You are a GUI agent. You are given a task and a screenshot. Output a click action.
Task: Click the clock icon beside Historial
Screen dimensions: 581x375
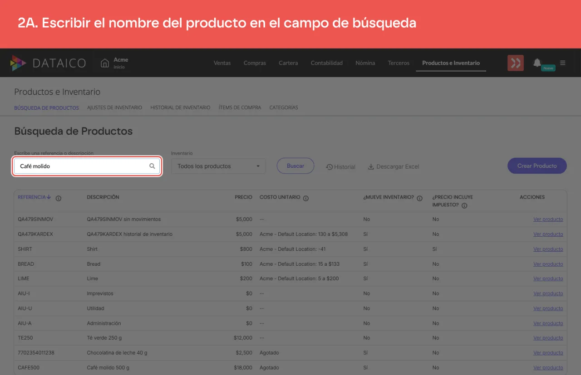pyautogui.click(x=330, y=167)
